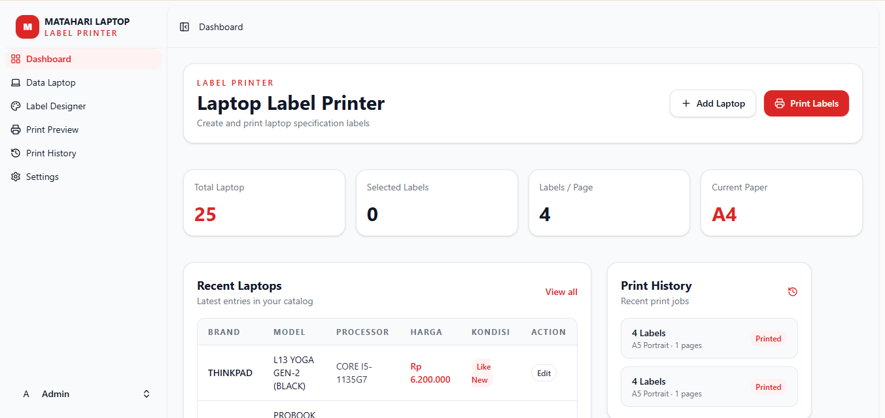Click the gear icon beside Settings
This screenshot has width=885, height=418.
[x=16, y=177]
